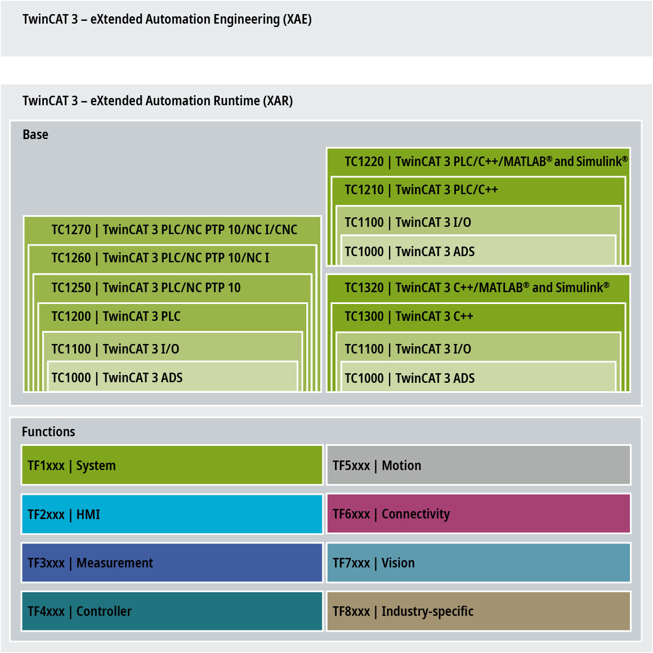Image resolution: width=653 pixels, height=653 pixels.
Task: Click the TF4xxx Controller function tile
Action: (172, 611)
